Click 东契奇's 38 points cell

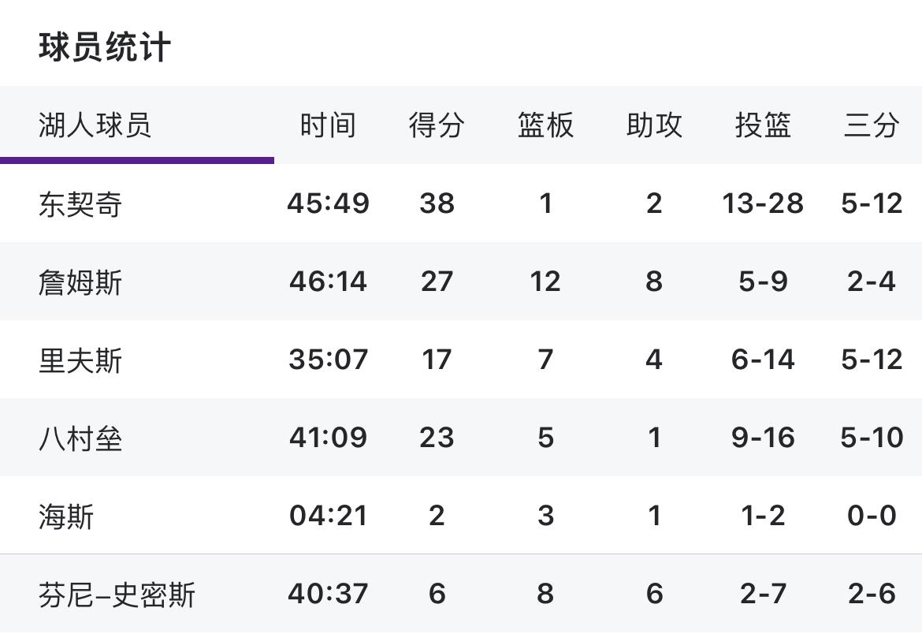pyautogui.click(x=437, y=203)
